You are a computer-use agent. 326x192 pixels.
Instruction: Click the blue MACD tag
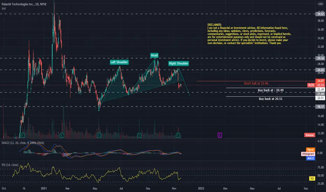pos(310,158)
